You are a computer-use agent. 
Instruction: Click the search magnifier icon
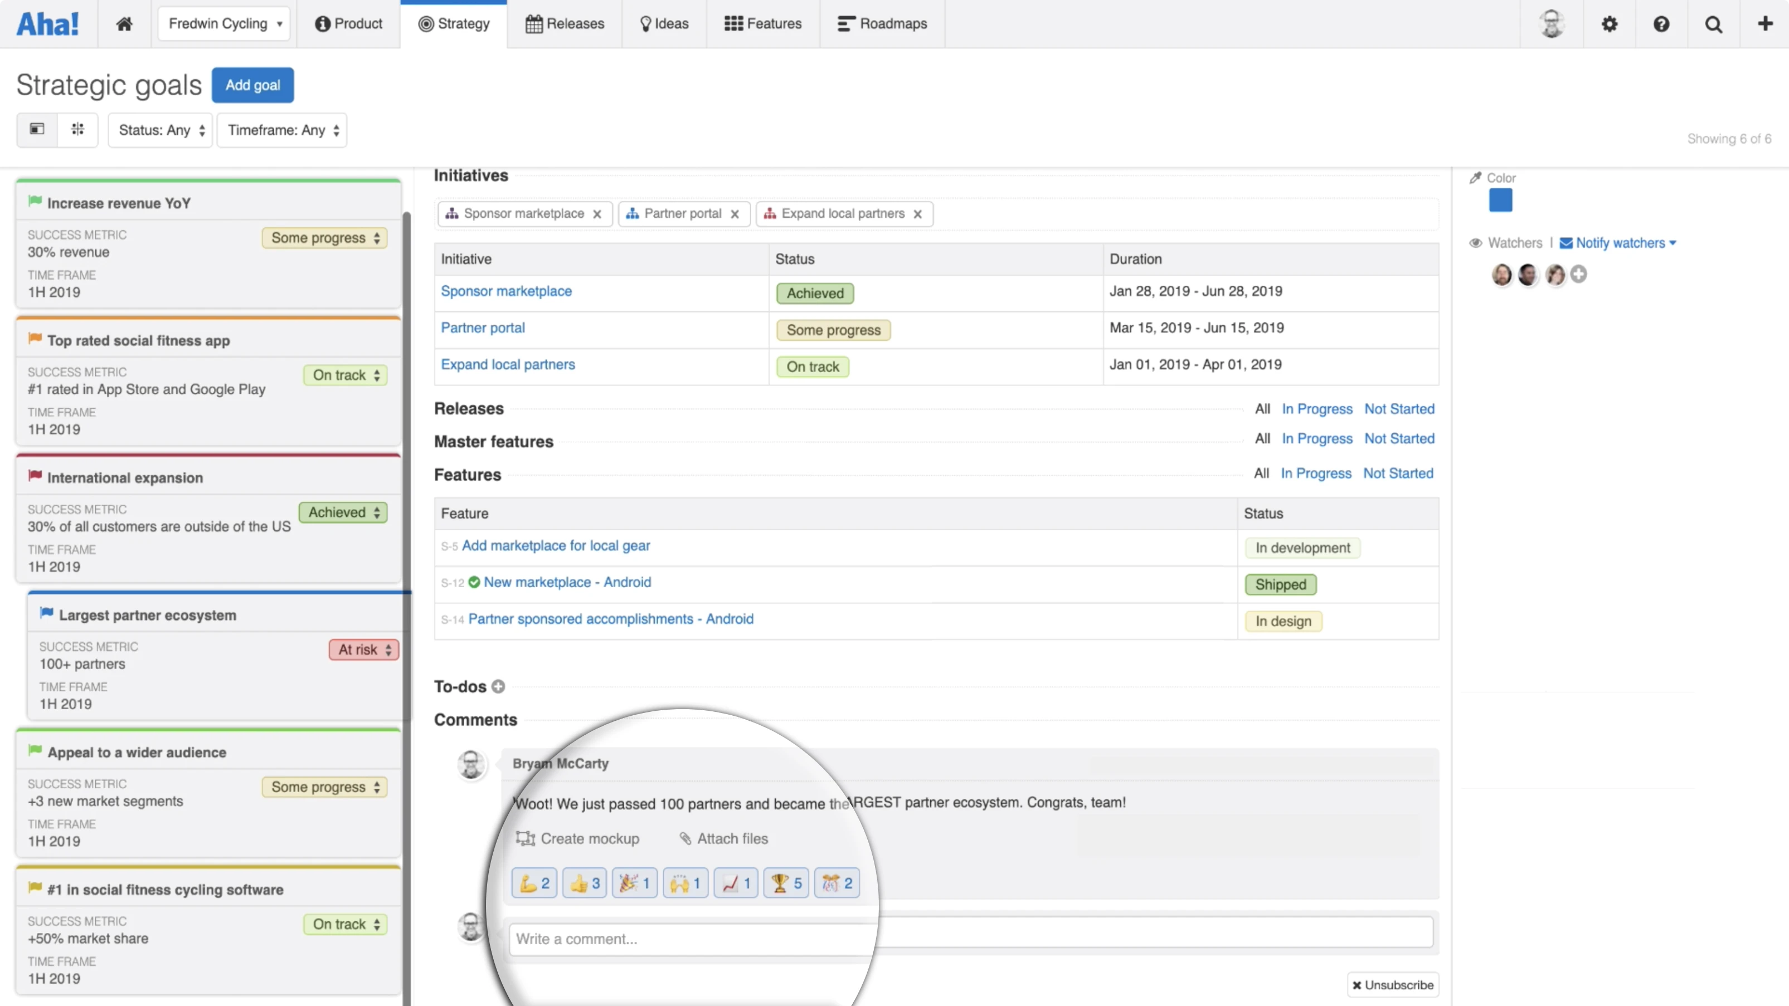1713,23
